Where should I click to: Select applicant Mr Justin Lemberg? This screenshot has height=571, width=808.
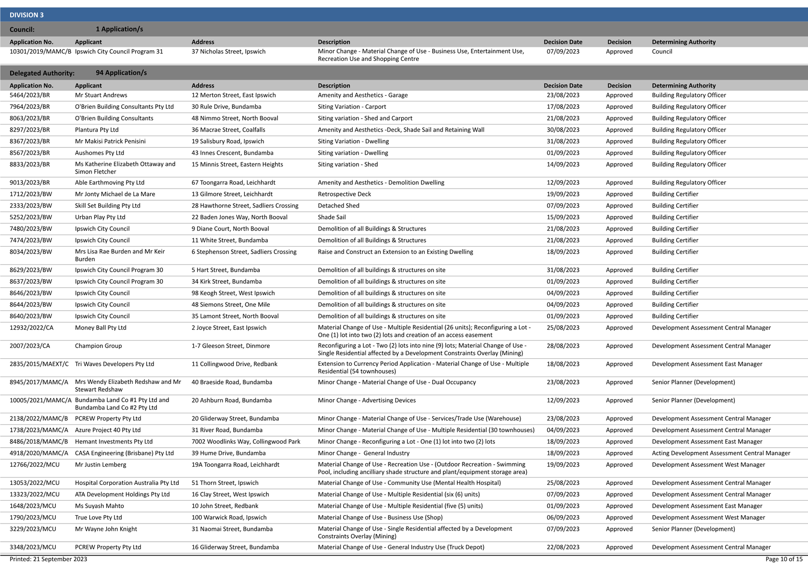[x=101, y=465]
